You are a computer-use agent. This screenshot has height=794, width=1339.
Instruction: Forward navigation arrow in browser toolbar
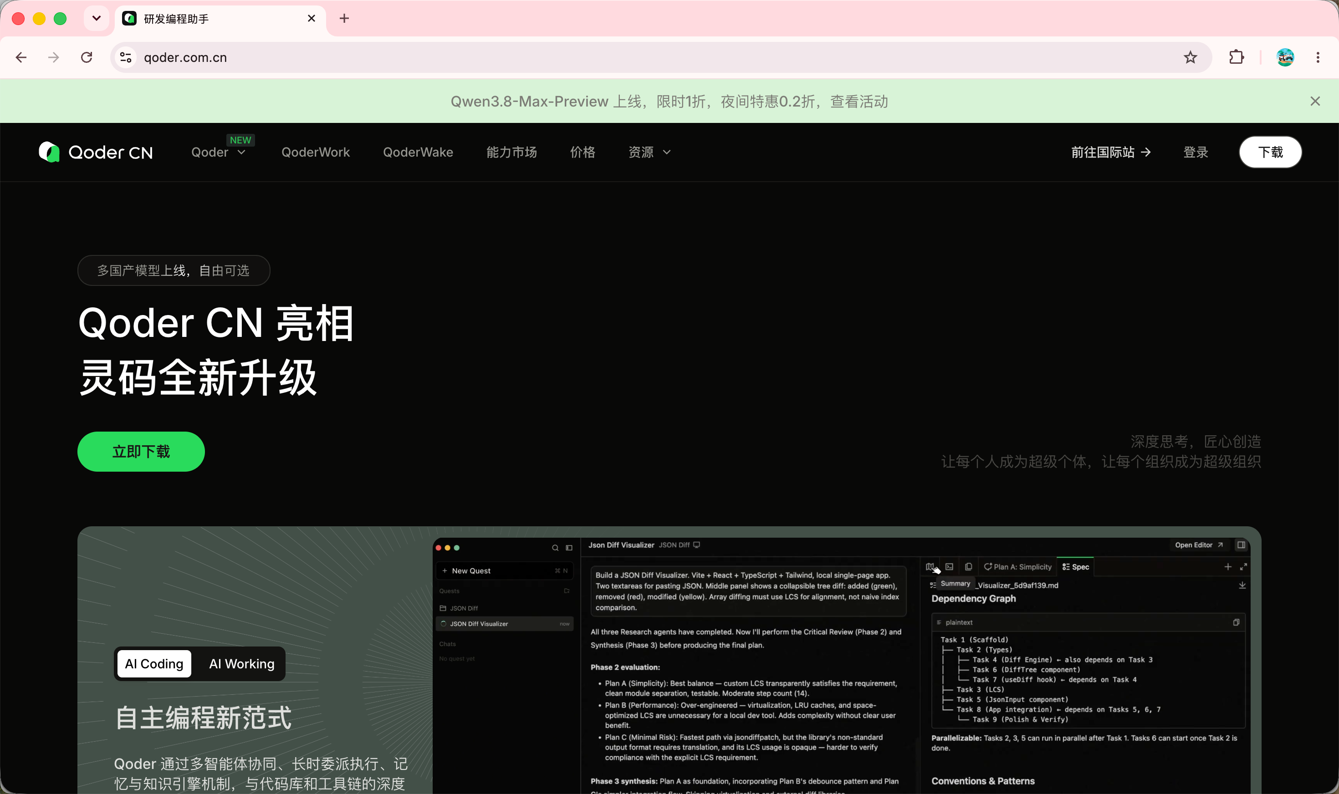(54, 57)
